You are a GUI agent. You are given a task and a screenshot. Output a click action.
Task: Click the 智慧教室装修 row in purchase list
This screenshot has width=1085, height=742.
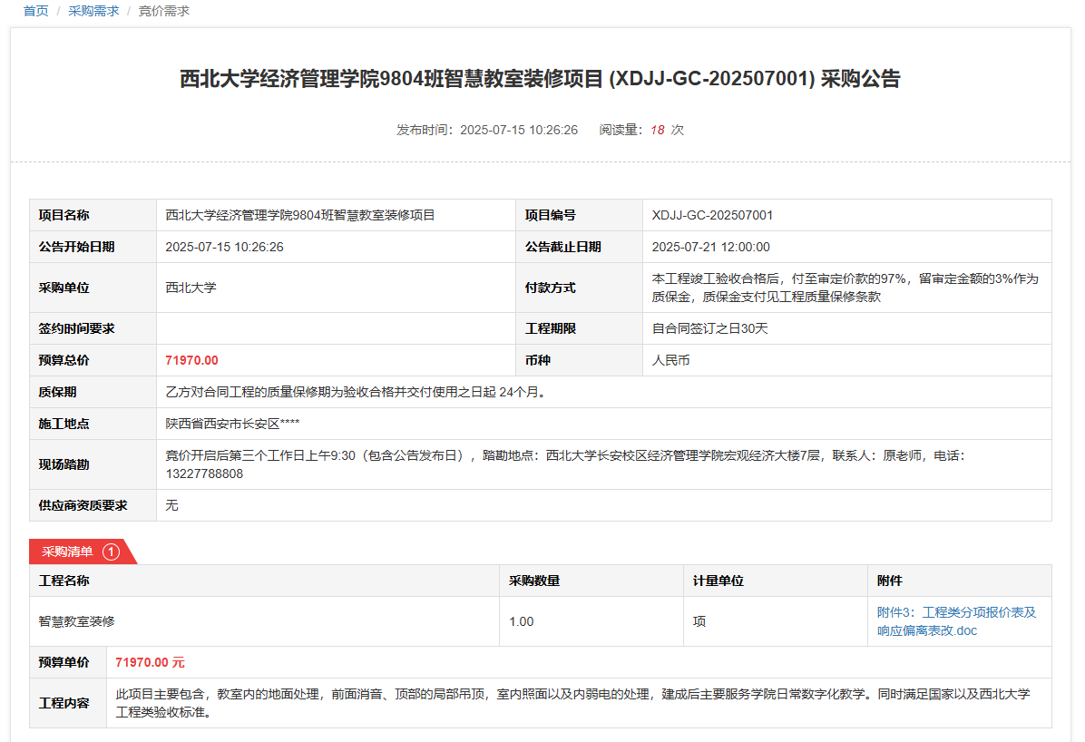coord(77,621)
